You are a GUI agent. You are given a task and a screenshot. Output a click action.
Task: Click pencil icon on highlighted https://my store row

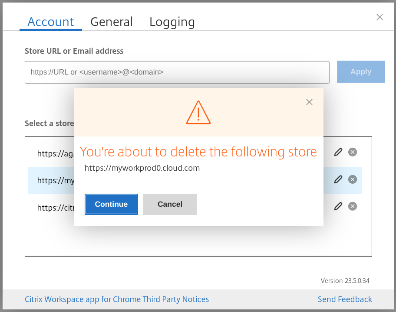point(338,179)
